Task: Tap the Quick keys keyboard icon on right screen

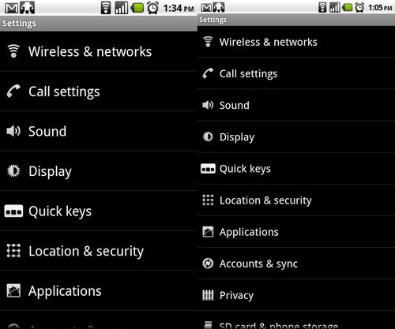Action: (208, 169)
